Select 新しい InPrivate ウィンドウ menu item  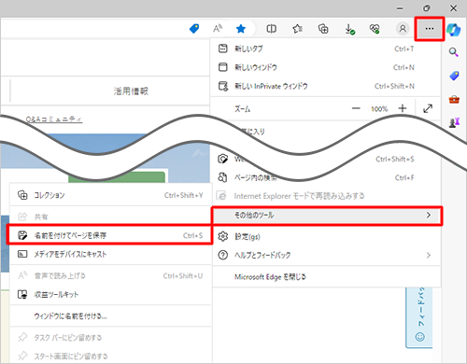pyautogui.click(x=325, y=86)
